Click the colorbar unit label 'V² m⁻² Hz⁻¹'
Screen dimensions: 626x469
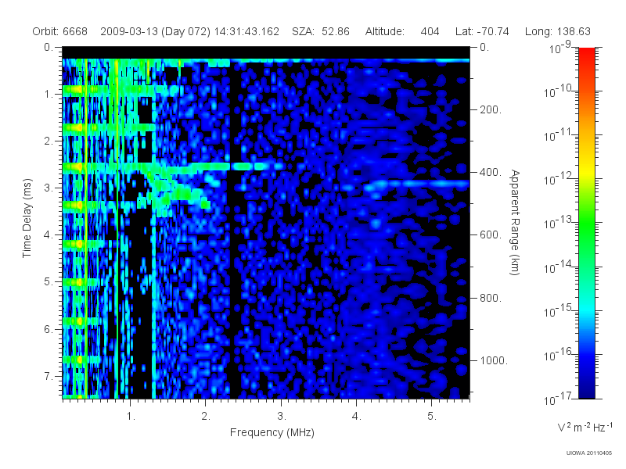(585, 427)
